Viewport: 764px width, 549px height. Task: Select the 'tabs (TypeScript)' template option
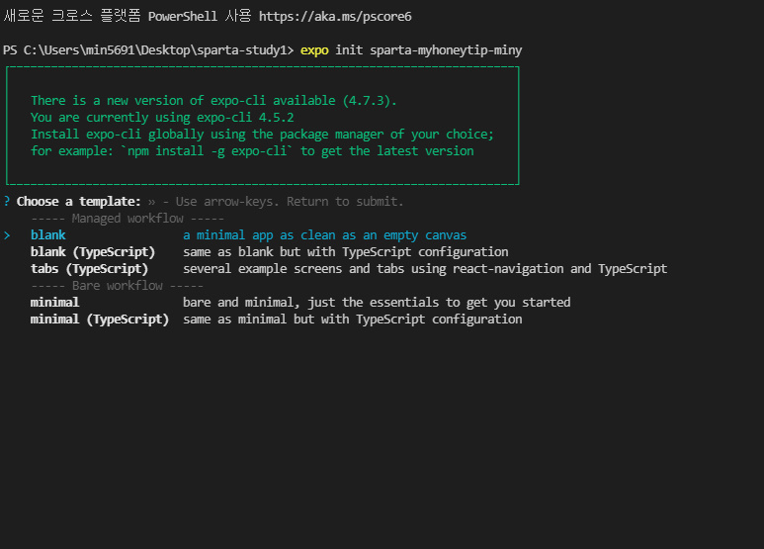pyautogui.click(x=89, y=269)
